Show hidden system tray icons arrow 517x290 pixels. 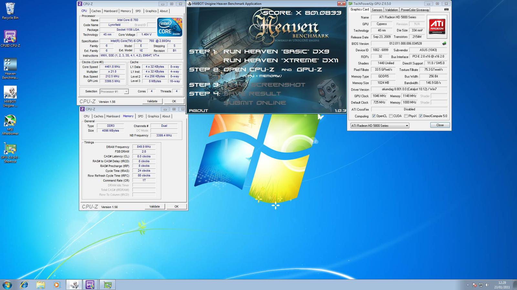click(468, 285)
